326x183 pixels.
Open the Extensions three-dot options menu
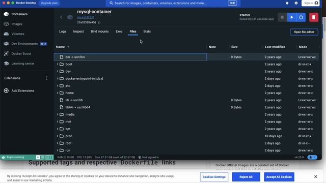(x=46, y=78)
